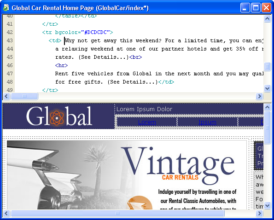Open the Ipsum navigation link
274x220 pixels.
207,122
